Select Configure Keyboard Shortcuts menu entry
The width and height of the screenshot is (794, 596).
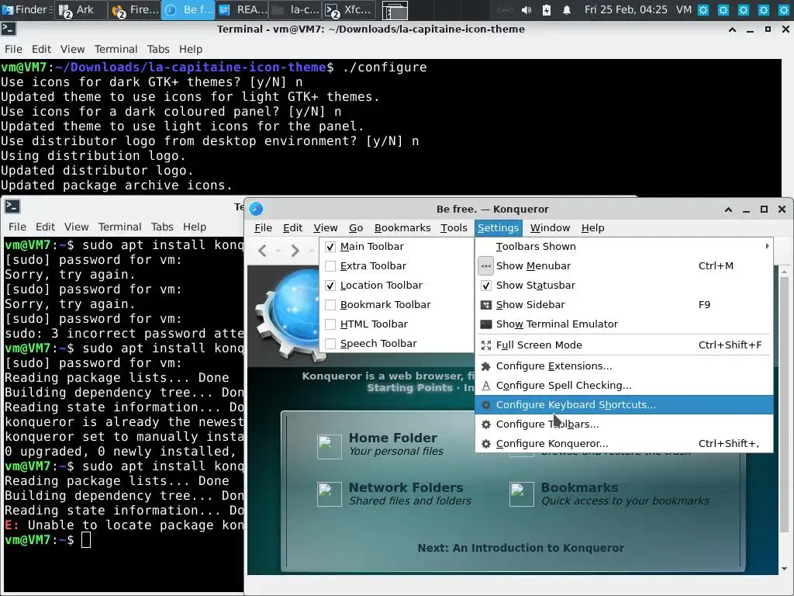point(624,405)
